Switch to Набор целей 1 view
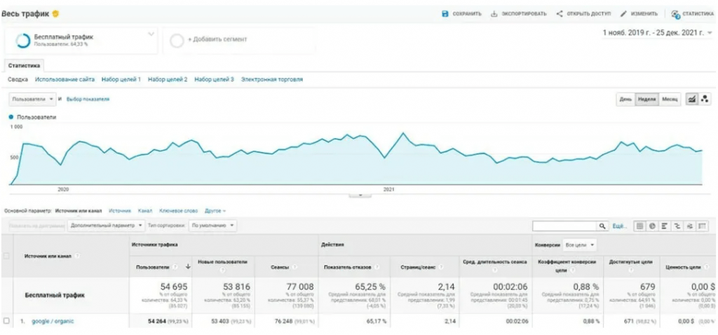The image size is (718, 335). click(121, 80)
